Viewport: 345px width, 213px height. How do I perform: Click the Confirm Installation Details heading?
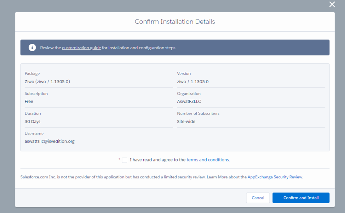[x=175, y=21]
